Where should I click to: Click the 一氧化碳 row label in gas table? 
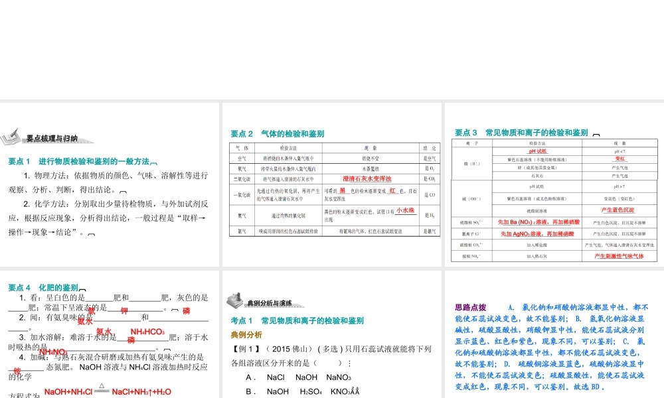pos(242,195)
